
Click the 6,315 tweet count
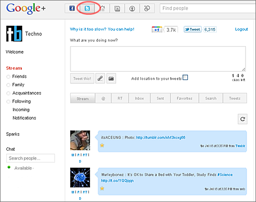tap(210, 29)
